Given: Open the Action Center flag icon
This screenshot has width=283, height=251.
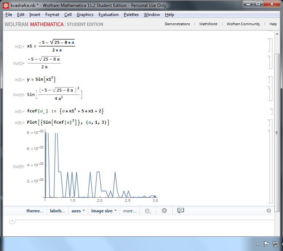Looking at the screenshot, I should coord(266,244).
